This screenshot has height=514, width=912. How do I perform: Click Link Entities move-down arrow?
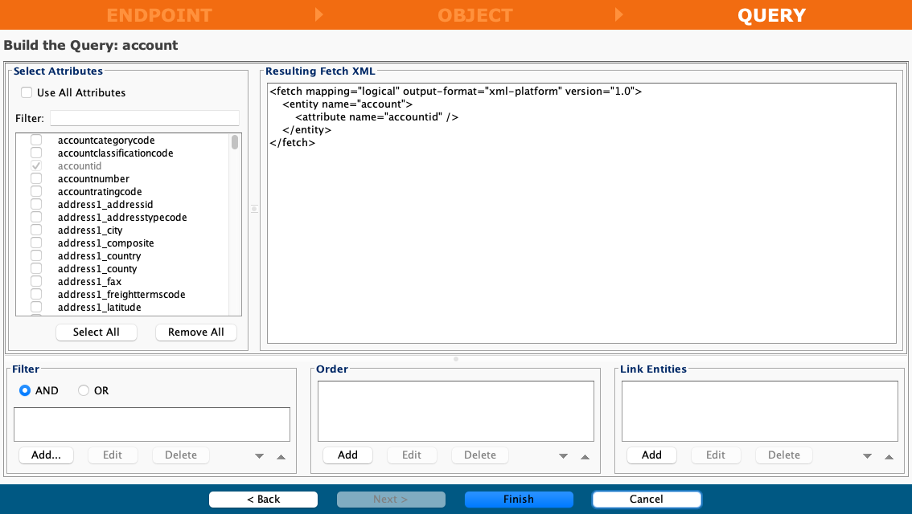click(x=867, y=456)
